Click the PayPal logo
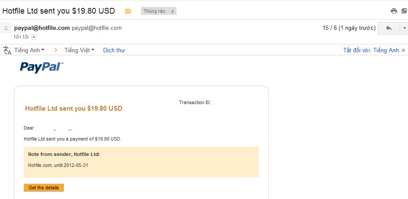The height and width of the screenshot is (199, 408). click(42, 67)
